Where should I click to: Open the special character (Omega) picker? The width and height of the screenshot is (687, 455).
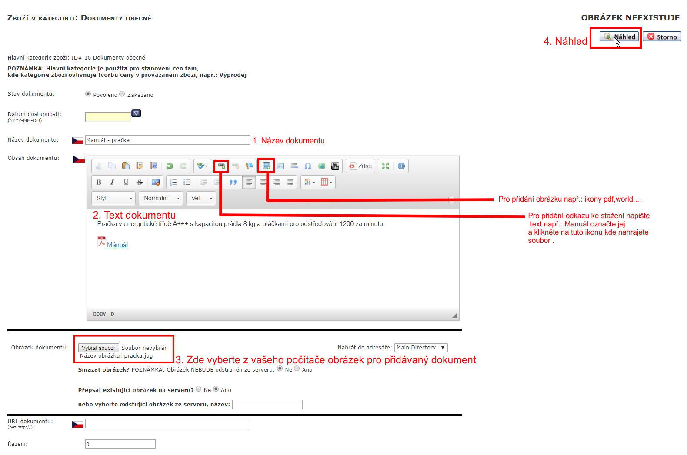(308, 166)
